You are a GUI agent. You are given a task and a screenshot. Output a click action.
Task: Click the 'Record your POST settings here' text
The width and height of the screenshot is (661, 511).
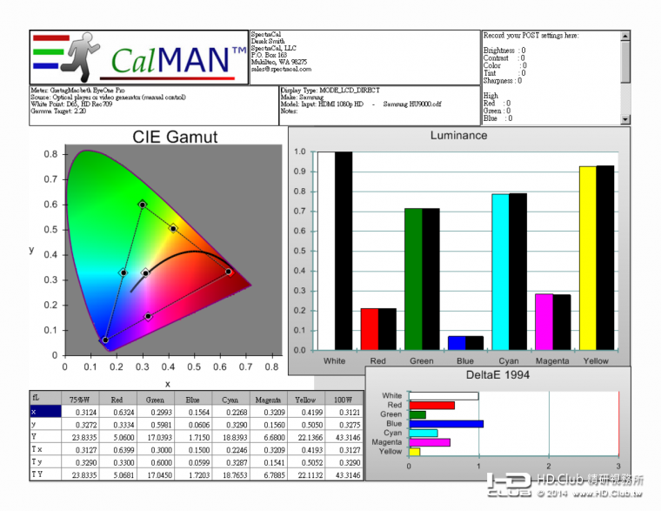[x=531, y=36]
